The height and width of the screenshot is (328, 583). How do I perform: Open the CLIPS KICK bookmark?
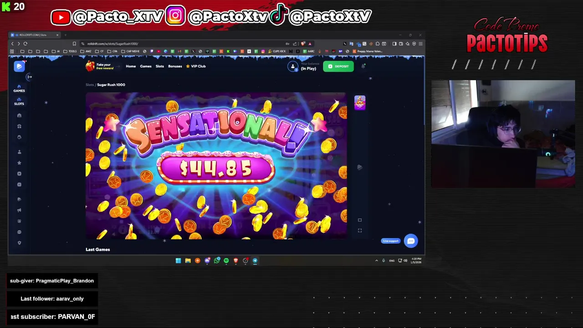click(277, 51)
